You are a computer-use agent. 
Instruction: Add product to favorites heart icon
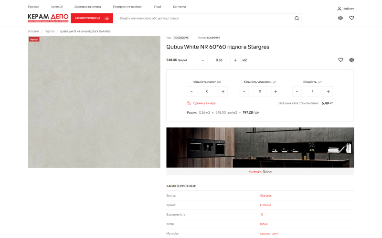(x=340, y=60)
